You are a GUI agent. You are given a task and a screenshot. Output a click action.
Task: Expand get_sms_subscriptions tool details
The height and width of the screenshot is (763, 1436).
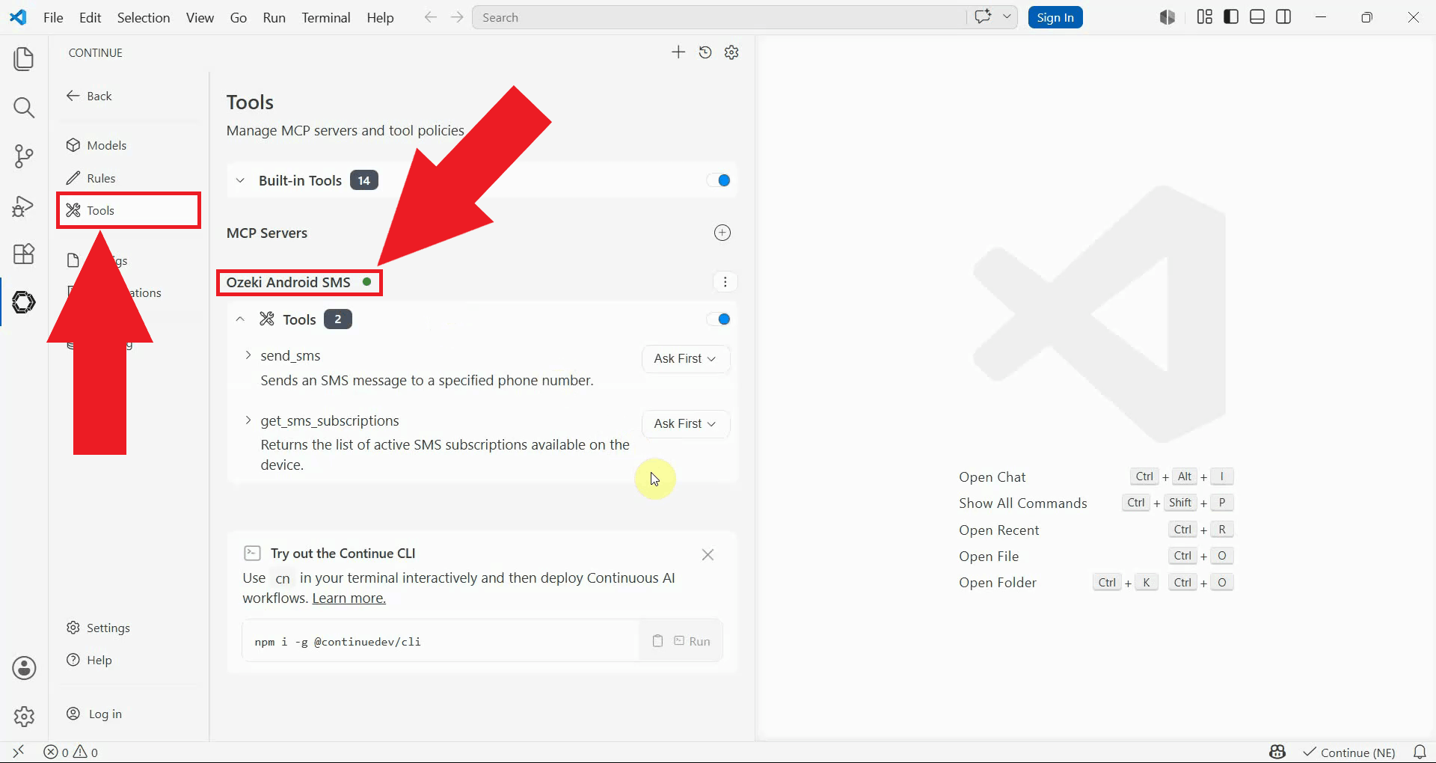[x=248, y=420]
